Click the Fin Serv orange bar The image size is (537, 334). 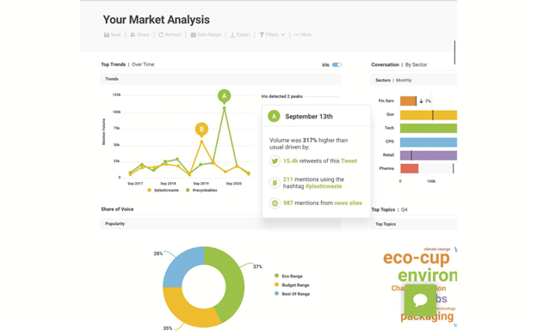pos(408,100)
